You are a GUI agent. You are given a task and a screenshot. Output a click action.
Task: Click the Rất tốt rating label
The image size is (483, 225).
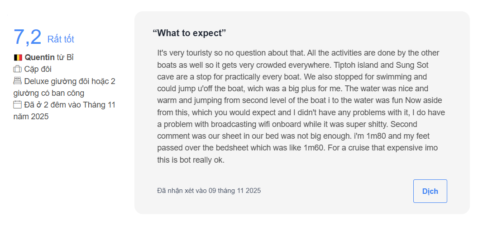(x=61, y=39)
